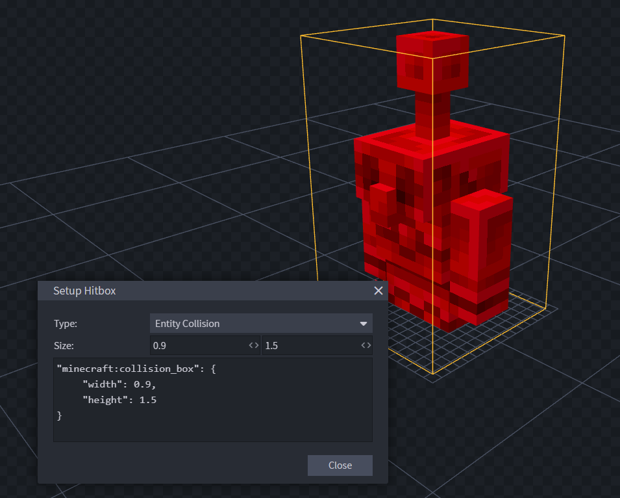
Task: Click the "width": 0.9 line in JSON
Action: point(119,384)
